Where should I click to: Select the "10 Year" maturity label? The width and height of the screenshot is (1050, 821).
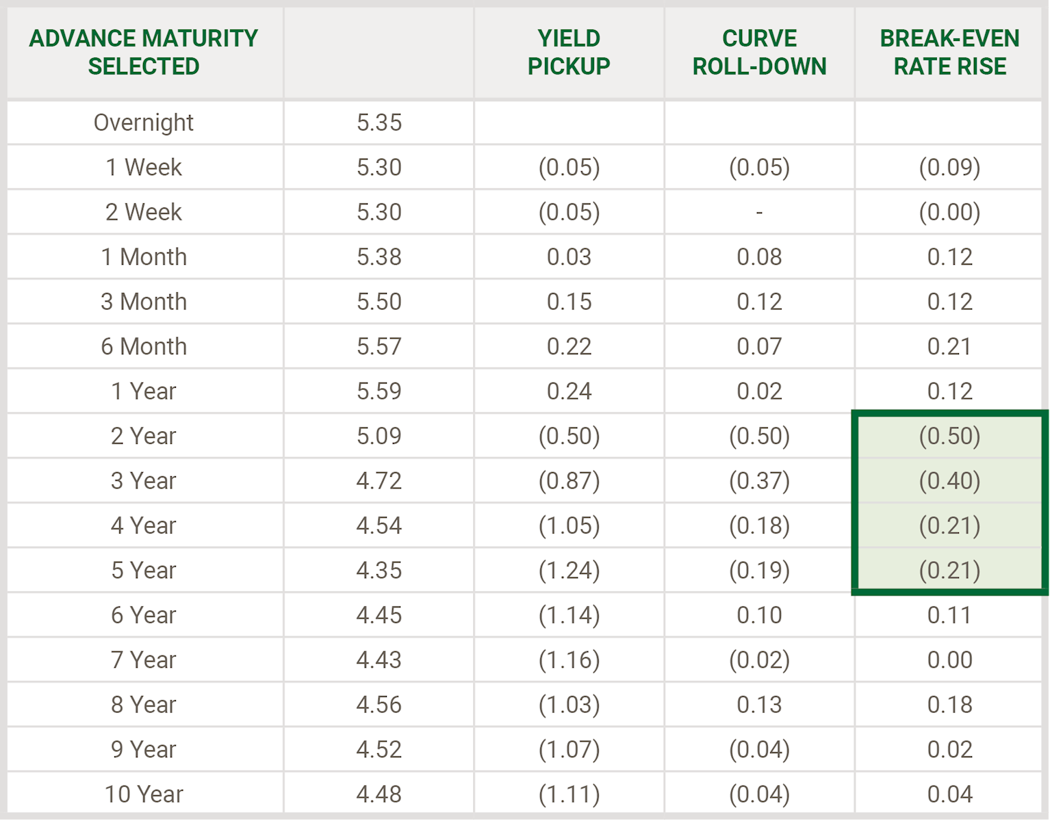click(144, 794)
